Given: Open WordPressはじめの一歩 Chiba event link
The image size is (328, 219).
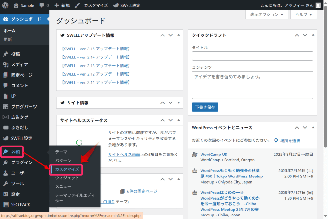Looking at the screenshot, I should point(230,201).
